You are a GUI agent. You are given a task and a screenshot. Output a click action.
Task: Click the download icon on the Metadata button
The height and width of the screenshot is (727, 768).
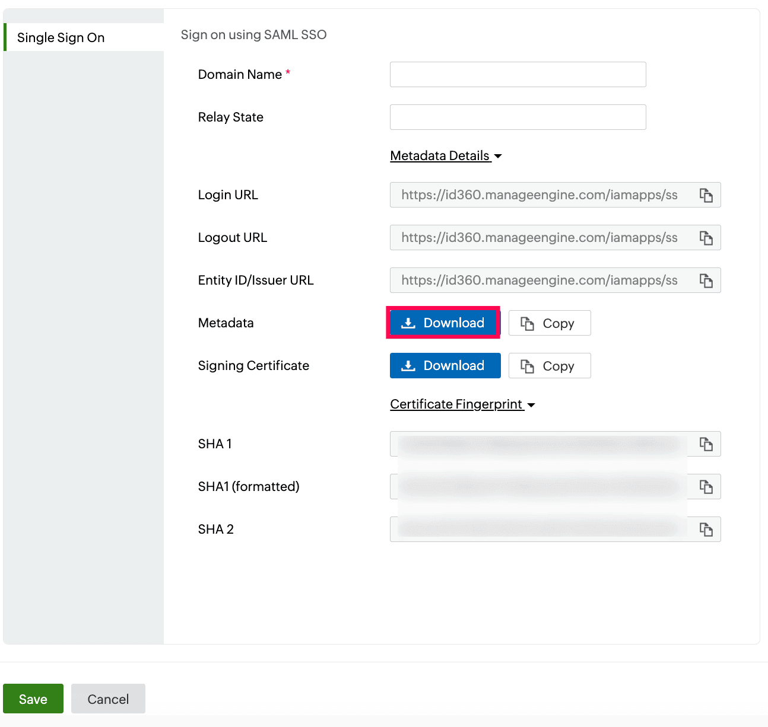tap(408, 323)
